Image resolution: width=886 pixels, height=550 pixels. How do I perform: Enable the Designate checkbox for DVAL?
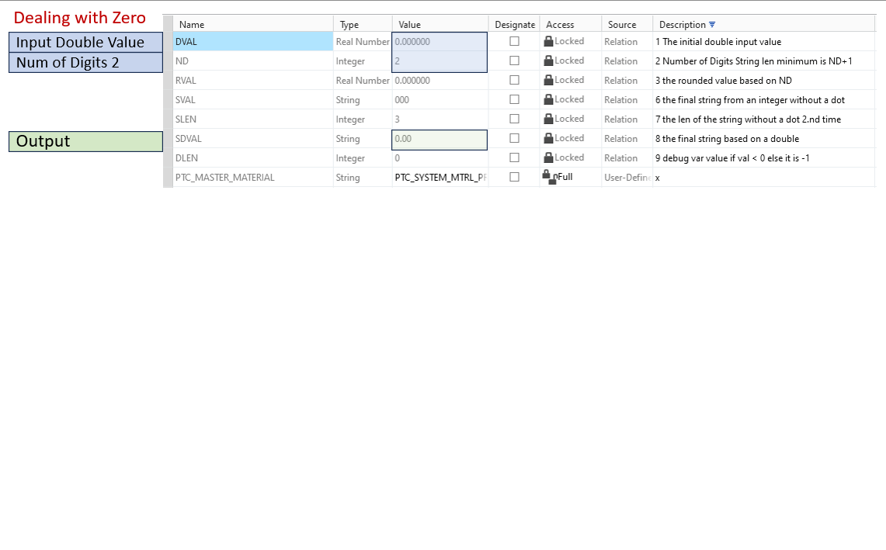click(515, 42)
